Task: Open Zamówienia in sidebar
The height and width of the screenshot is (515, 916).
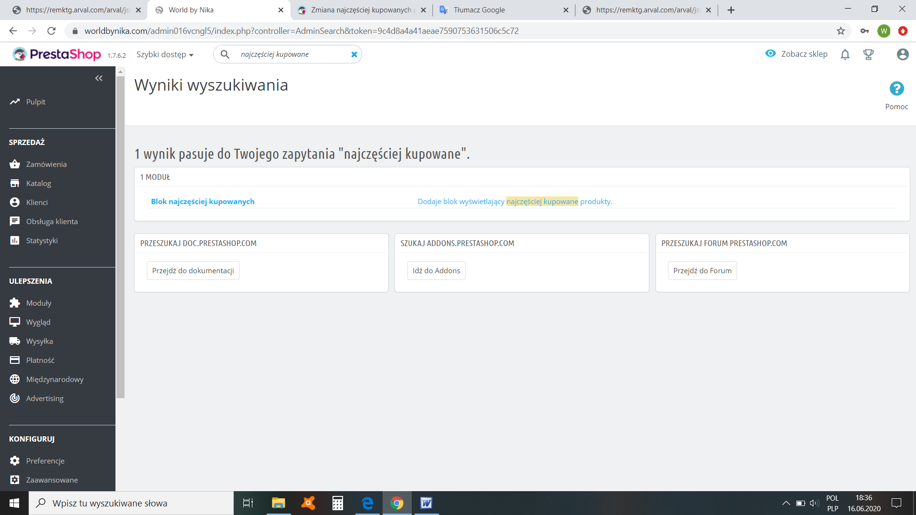Action: (46, 164)
